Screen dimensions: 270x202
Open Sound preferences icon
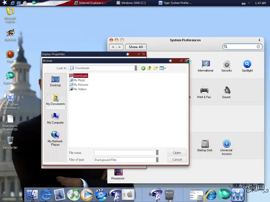point(226,92)
